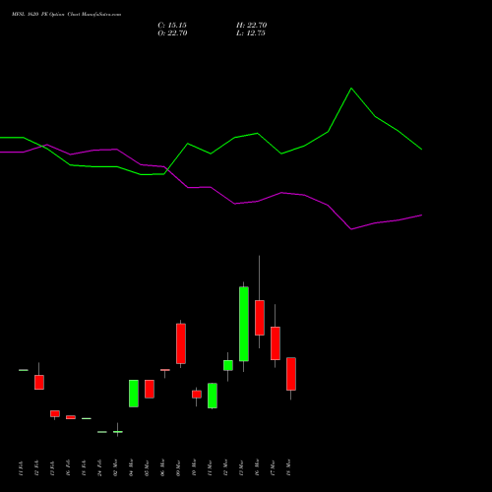492x492 pixels.
Task: Click the small red candle on 10 Mar
Action: 197,395
